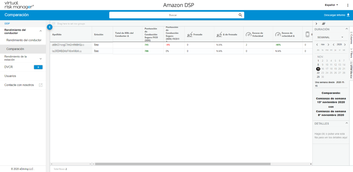Open the Español language dropdown
Image resolution: width=353 pixels, height=172 pixels.
(331, 5)
